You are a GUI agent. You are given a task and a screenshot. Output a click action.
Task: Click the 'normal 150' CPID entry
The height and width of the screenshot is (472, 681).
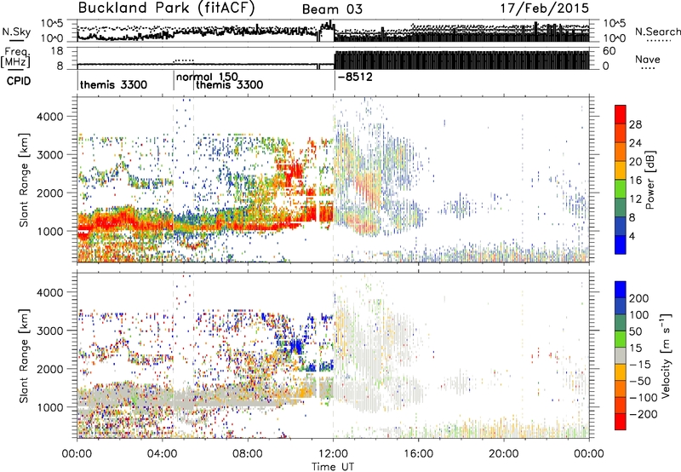[207, 77]
